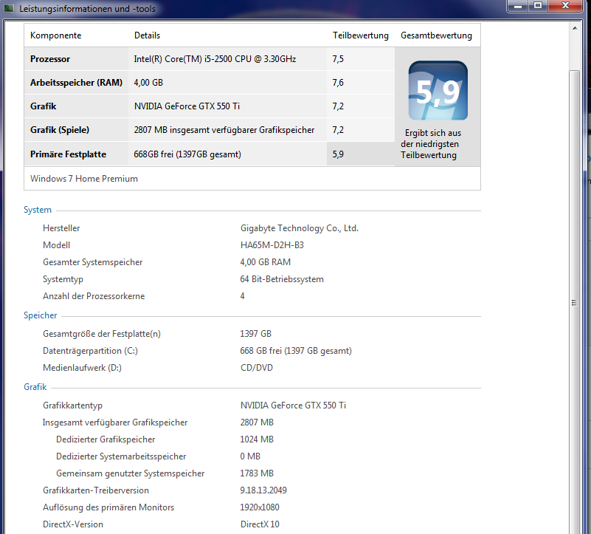Screen dimensions: 591x534
Task: Click the 2807 MB insgesamt verfügbarer Grafikspeicher cell
Action: tap(224, 130)
